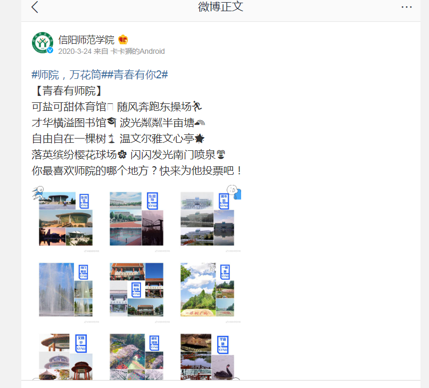Open the 信阳师范学院 account name link
This screenshot has width=429, height=388.
point(86,40)
